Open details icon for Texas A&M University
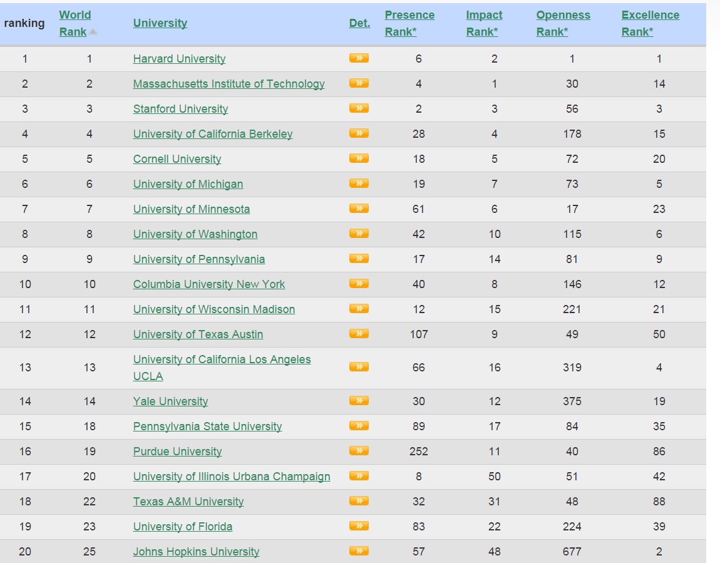The image size is (720, 563). [x=359, y=501]
